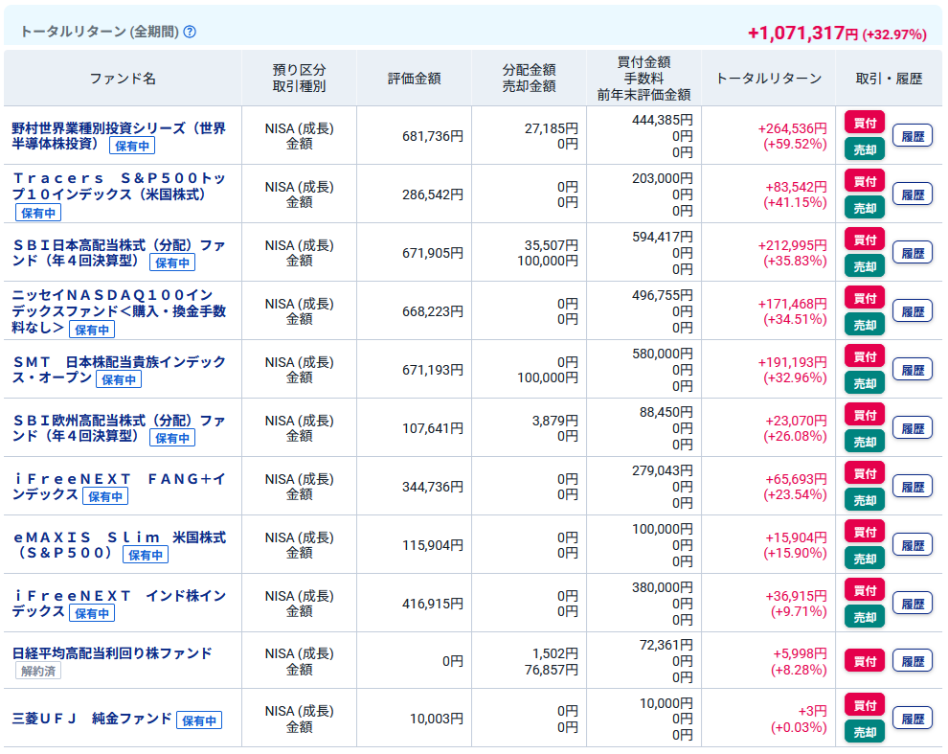Open 履歴 on the ニッセイNASDAQ100 row

point(913,311)
